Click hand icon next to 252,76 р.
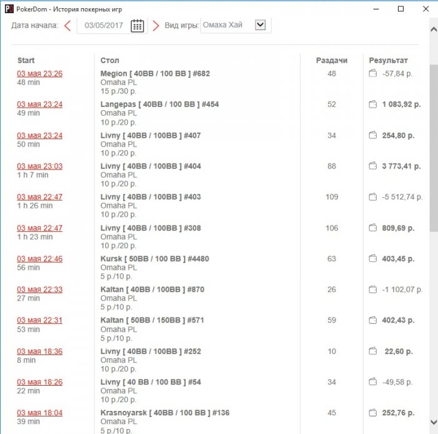 click(373, 413)
